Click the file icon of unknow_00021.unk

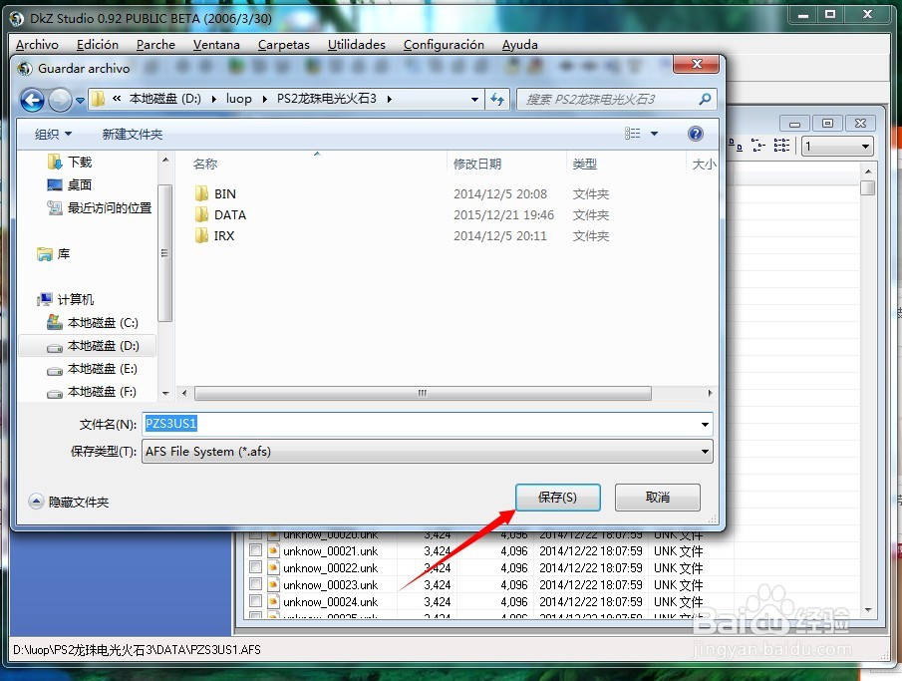click(273, 550)
